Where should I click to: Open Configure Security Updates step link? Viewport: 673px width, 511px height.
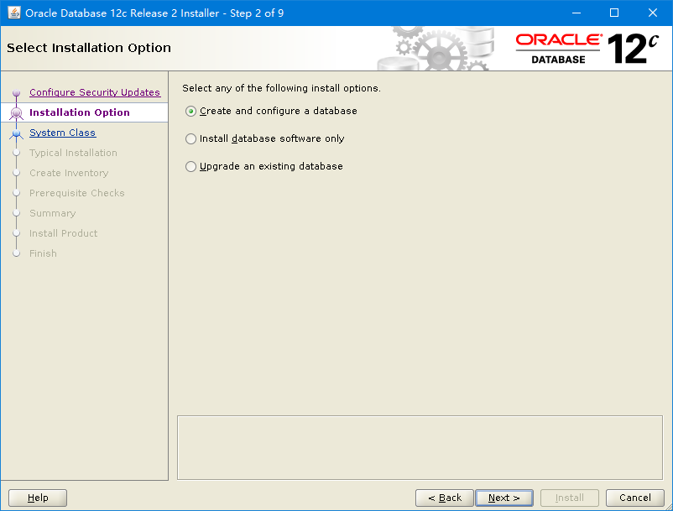point(95,92)
